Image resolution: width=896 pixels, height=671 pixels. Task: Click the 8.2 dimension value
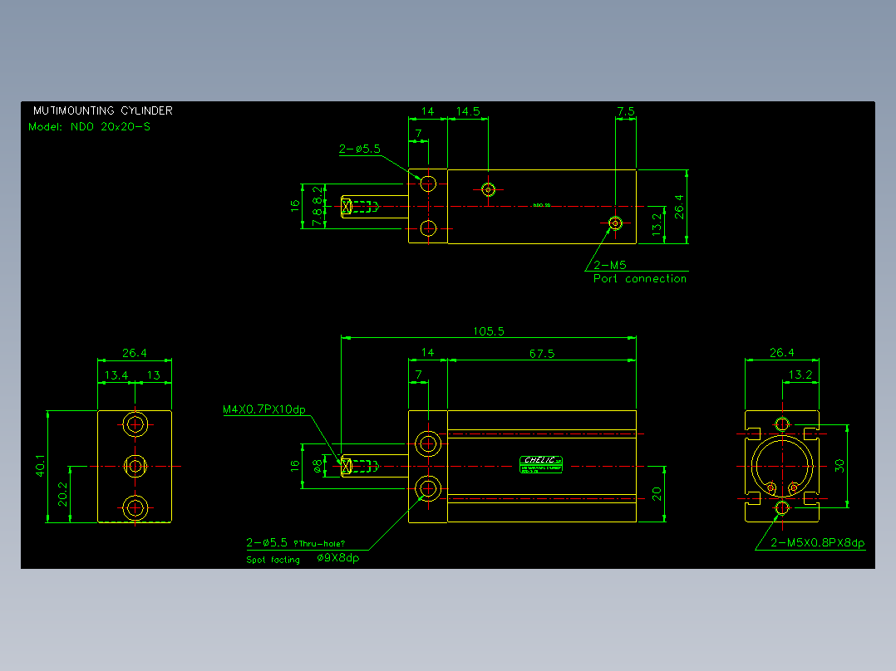coord(318,197)
